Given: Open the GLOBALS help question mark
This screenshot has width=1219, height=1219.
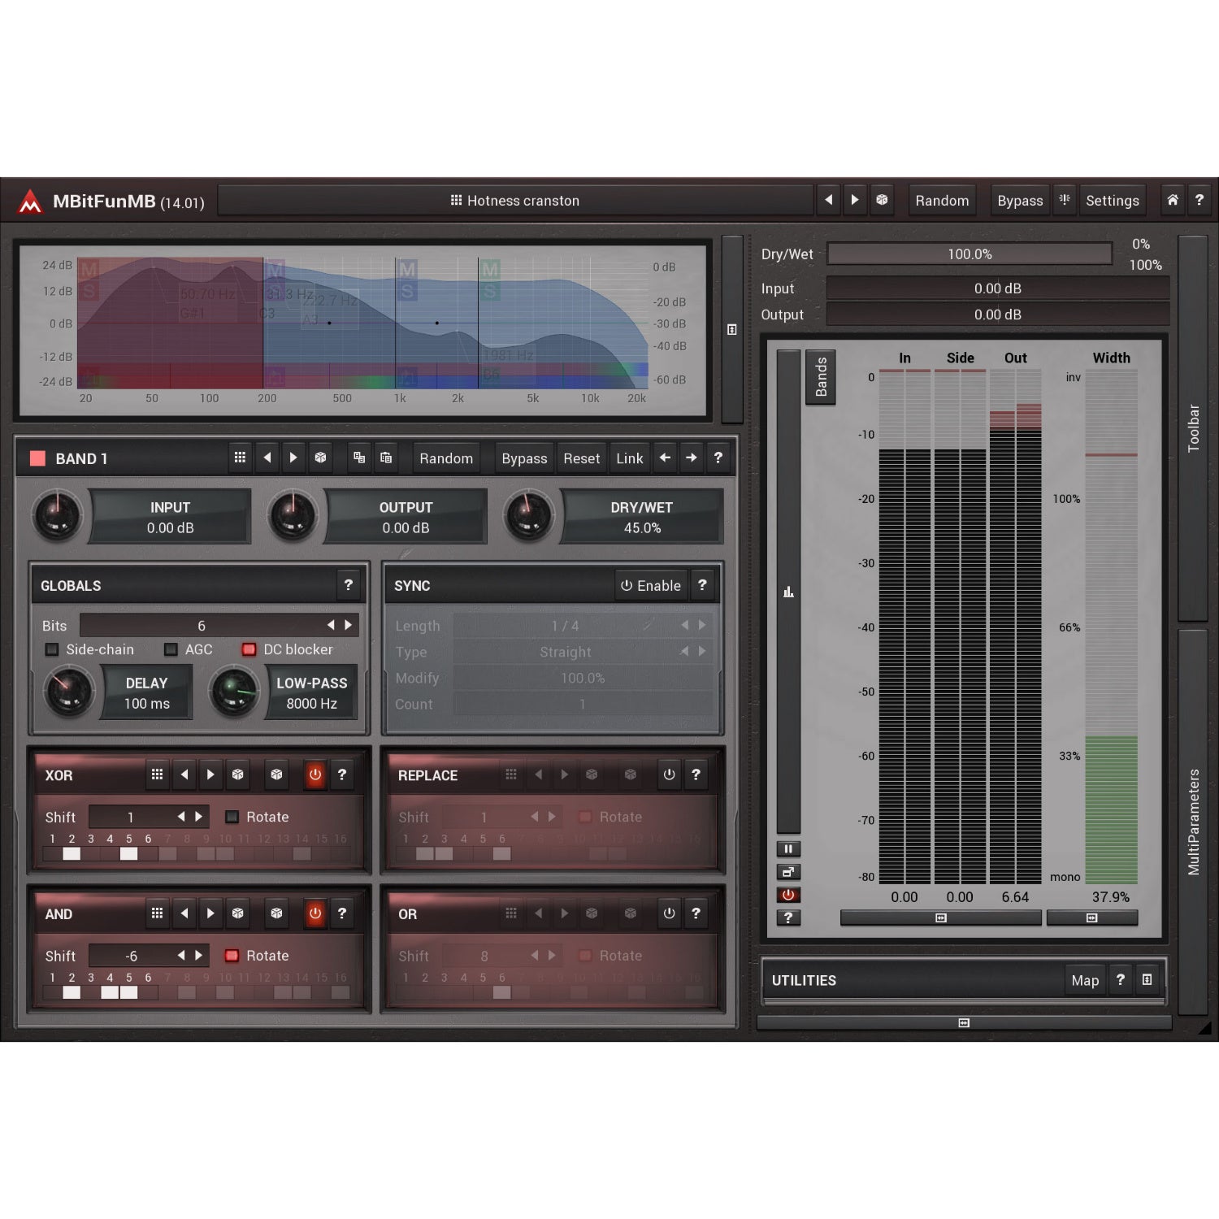Looking at the screenshot, I should [349, 585].
